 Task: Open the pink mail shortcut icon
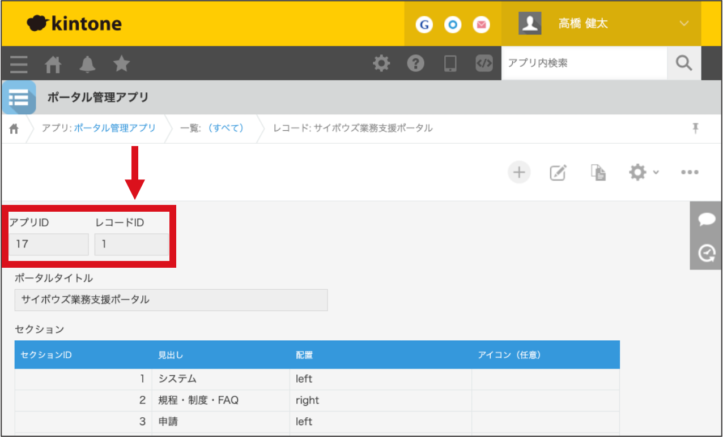[x=481, y=25]
